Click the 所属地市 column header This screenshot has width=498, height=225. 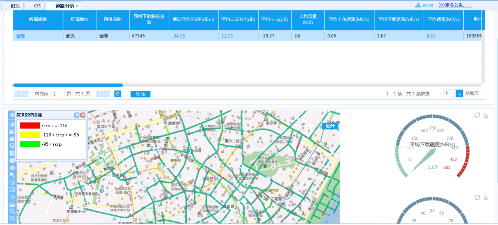point(79,19)
